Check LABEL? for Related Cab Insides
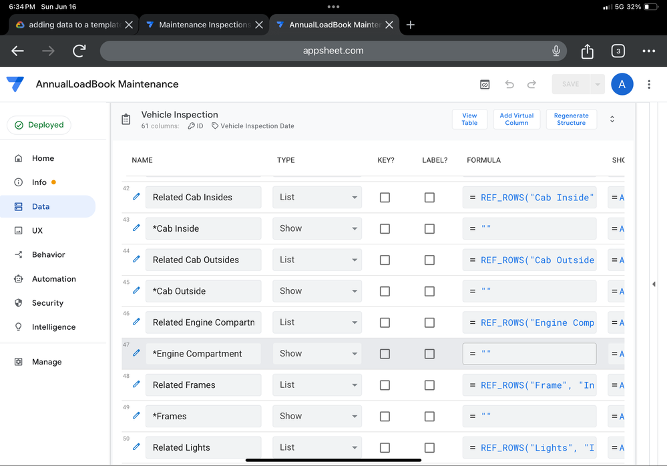 429,198
